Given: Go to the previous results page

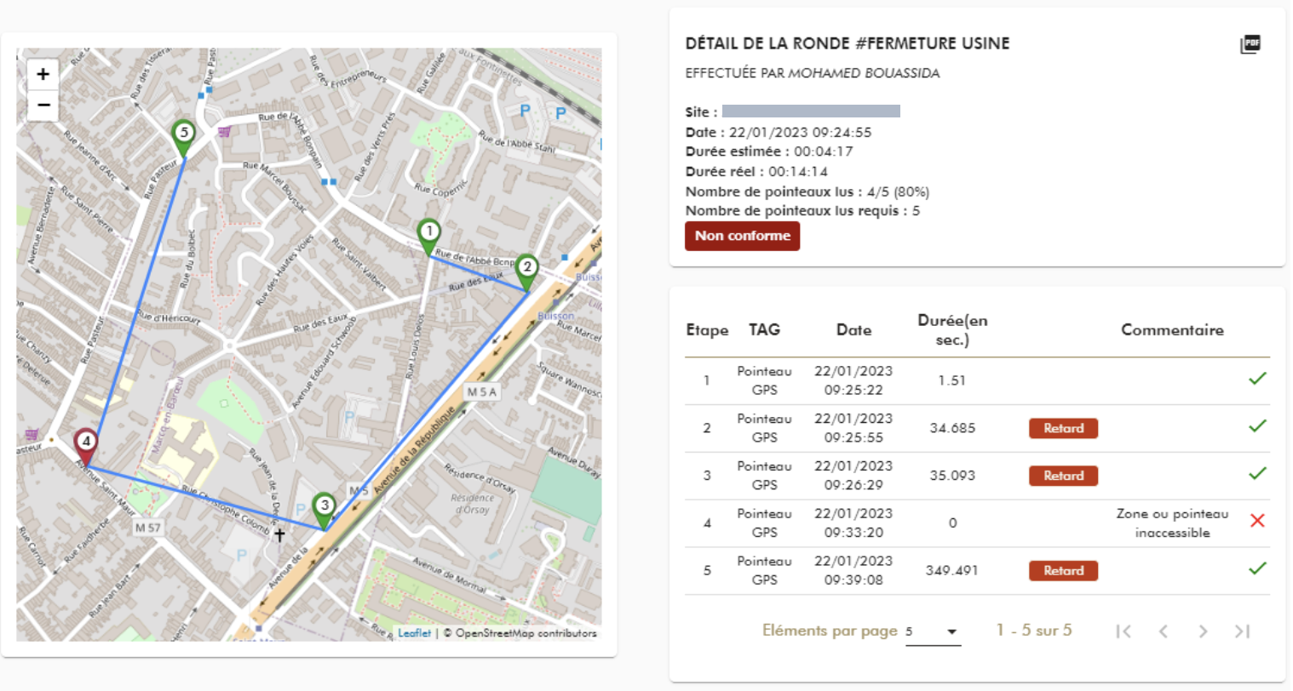Looking at the screenshot, I should (1164, 631).
